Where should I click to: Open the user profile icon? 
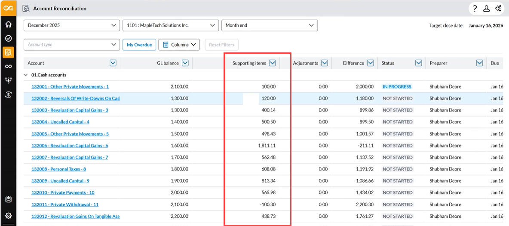(486, 9)
